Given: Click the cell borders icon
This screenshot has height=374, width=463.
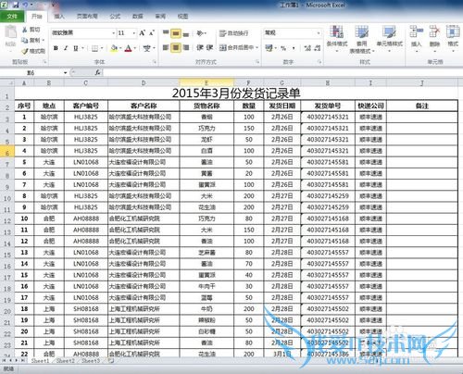Looking at the screenshot, I should [x=94, y=48].
